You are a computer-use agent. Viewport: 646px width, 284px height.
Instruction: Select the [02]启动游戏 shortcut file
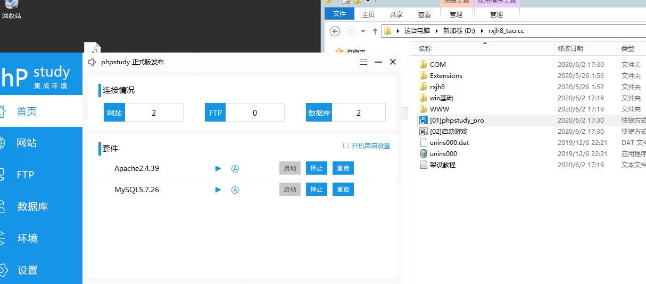[x=448, y=132]
